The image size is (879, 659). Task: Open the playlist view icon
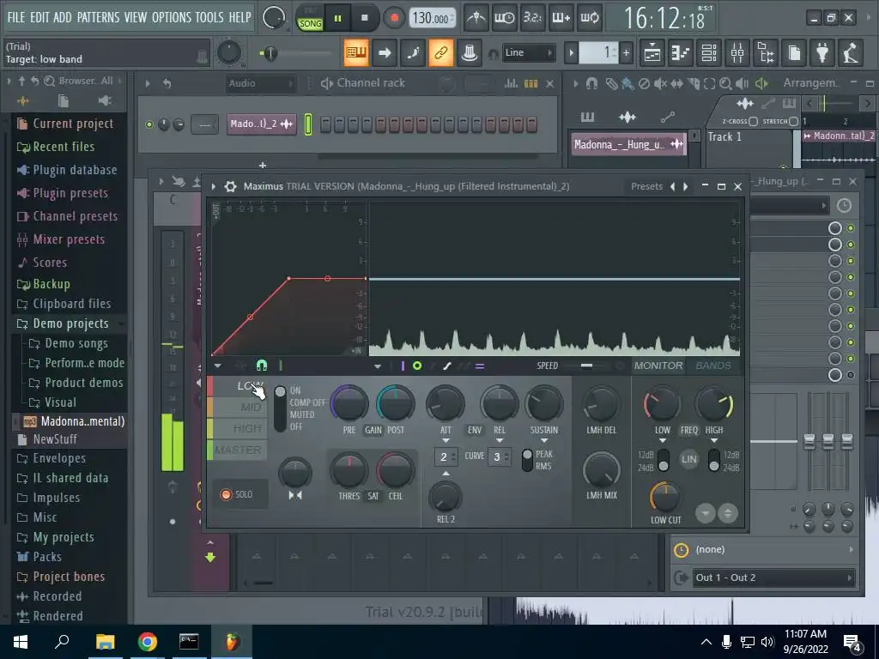coord(652,52)
